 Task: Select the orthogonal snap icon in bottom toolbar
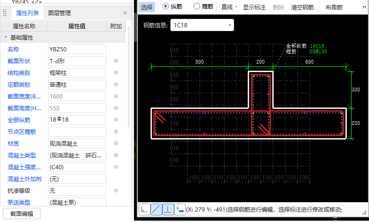tap(144, 209)
